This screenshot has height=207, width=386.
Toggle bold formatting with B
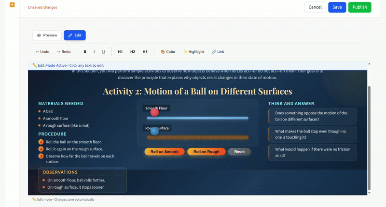[x=85, y=52]
